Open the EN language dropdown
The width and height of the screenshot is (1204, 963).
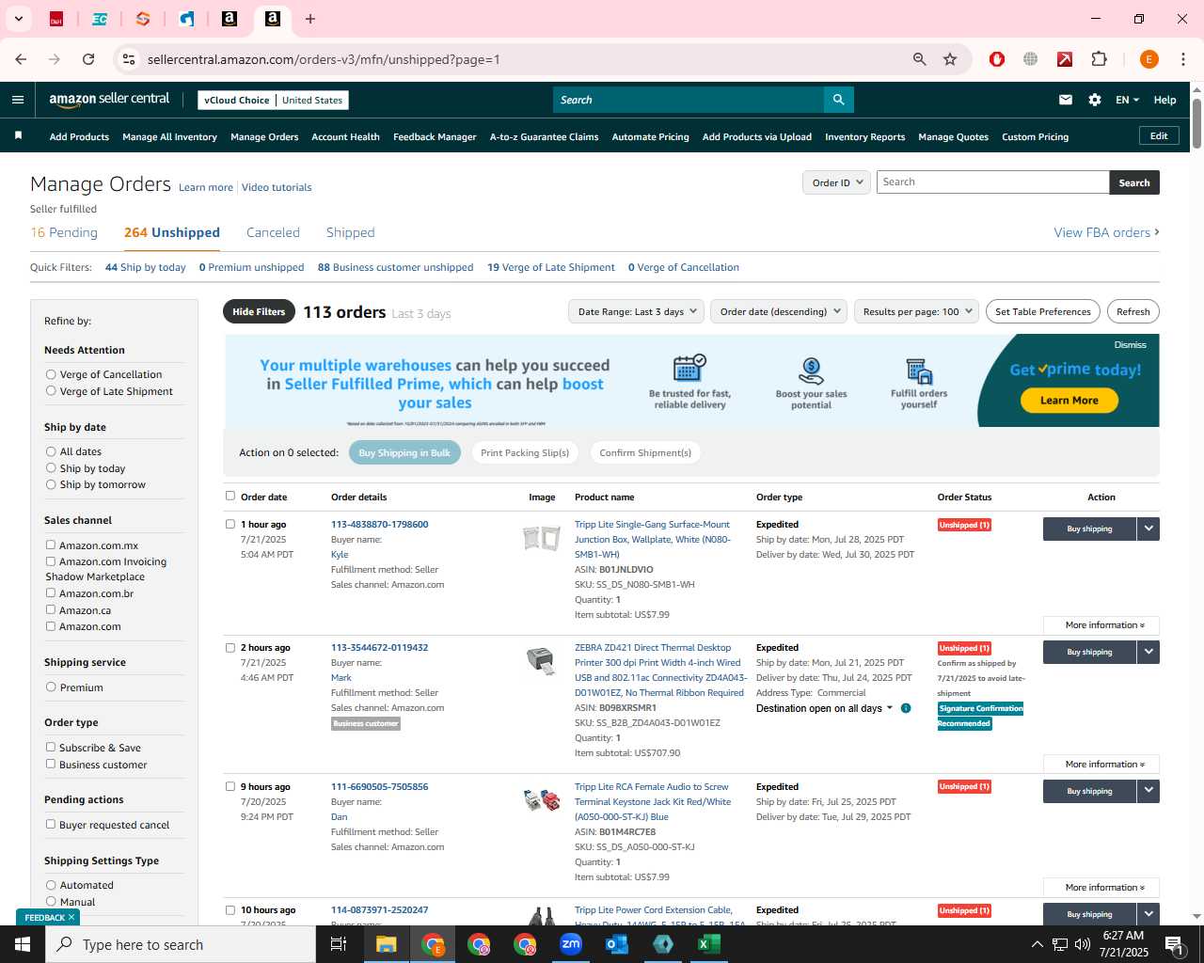[1127, 100]
